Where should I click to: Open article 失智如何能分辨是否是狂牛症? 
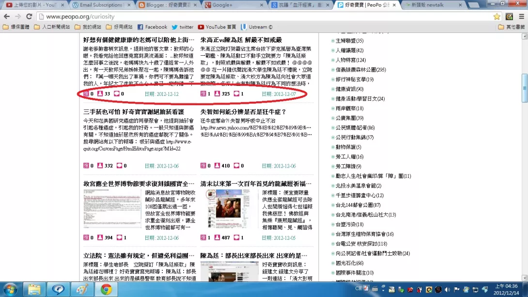pos(243,112)
